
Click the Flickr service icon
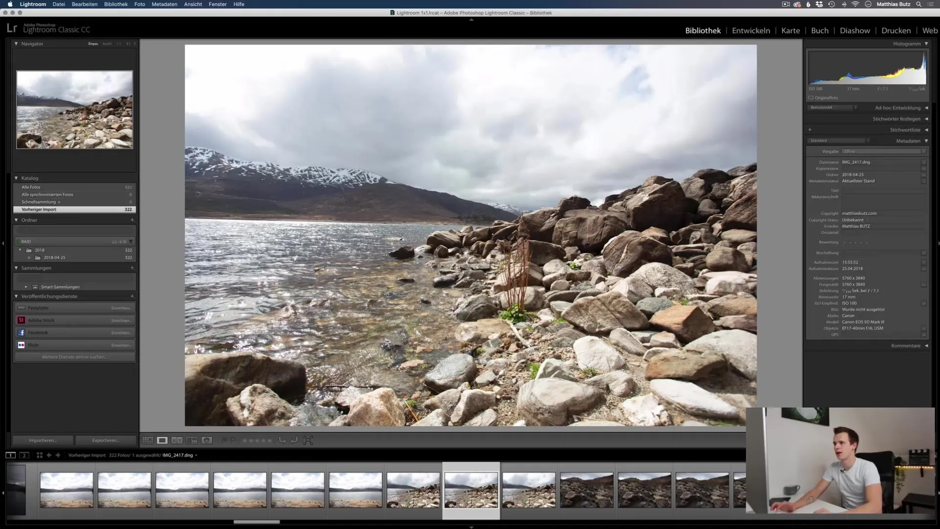21,345
